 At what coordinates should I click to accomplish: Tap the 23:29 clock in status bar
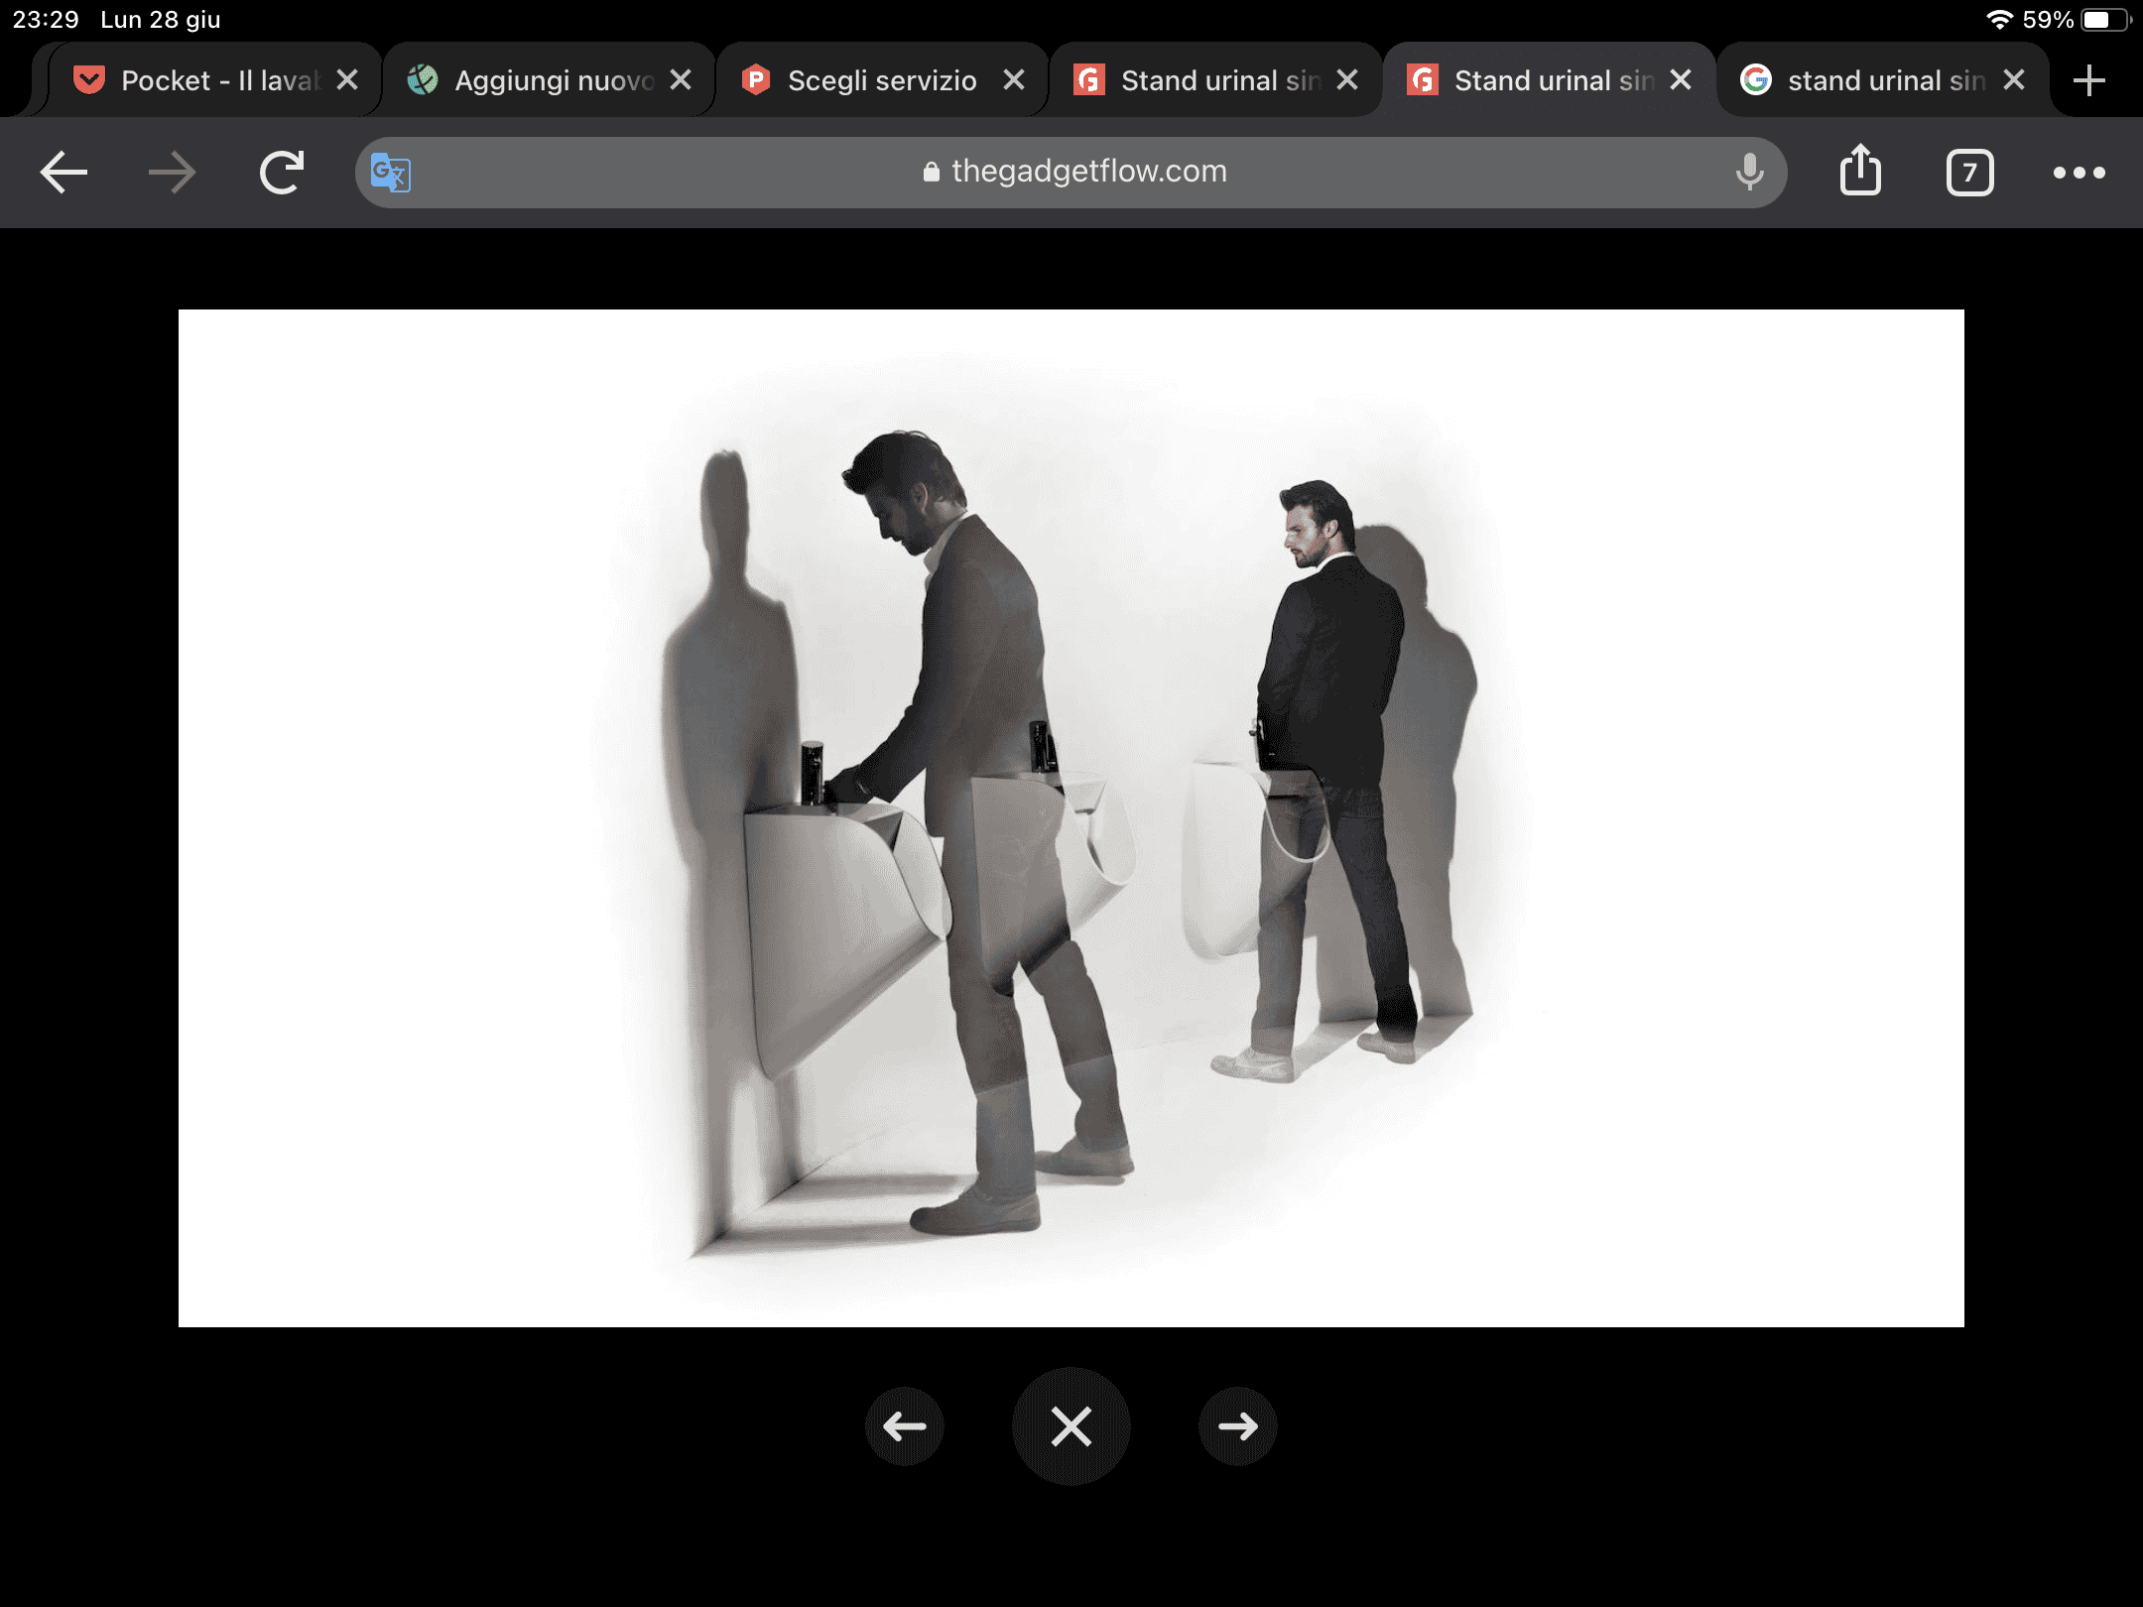(46, 20)
